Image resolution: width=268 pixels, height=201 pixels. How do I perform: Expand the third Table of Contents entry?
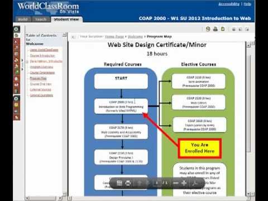click(x=27, y=61)
